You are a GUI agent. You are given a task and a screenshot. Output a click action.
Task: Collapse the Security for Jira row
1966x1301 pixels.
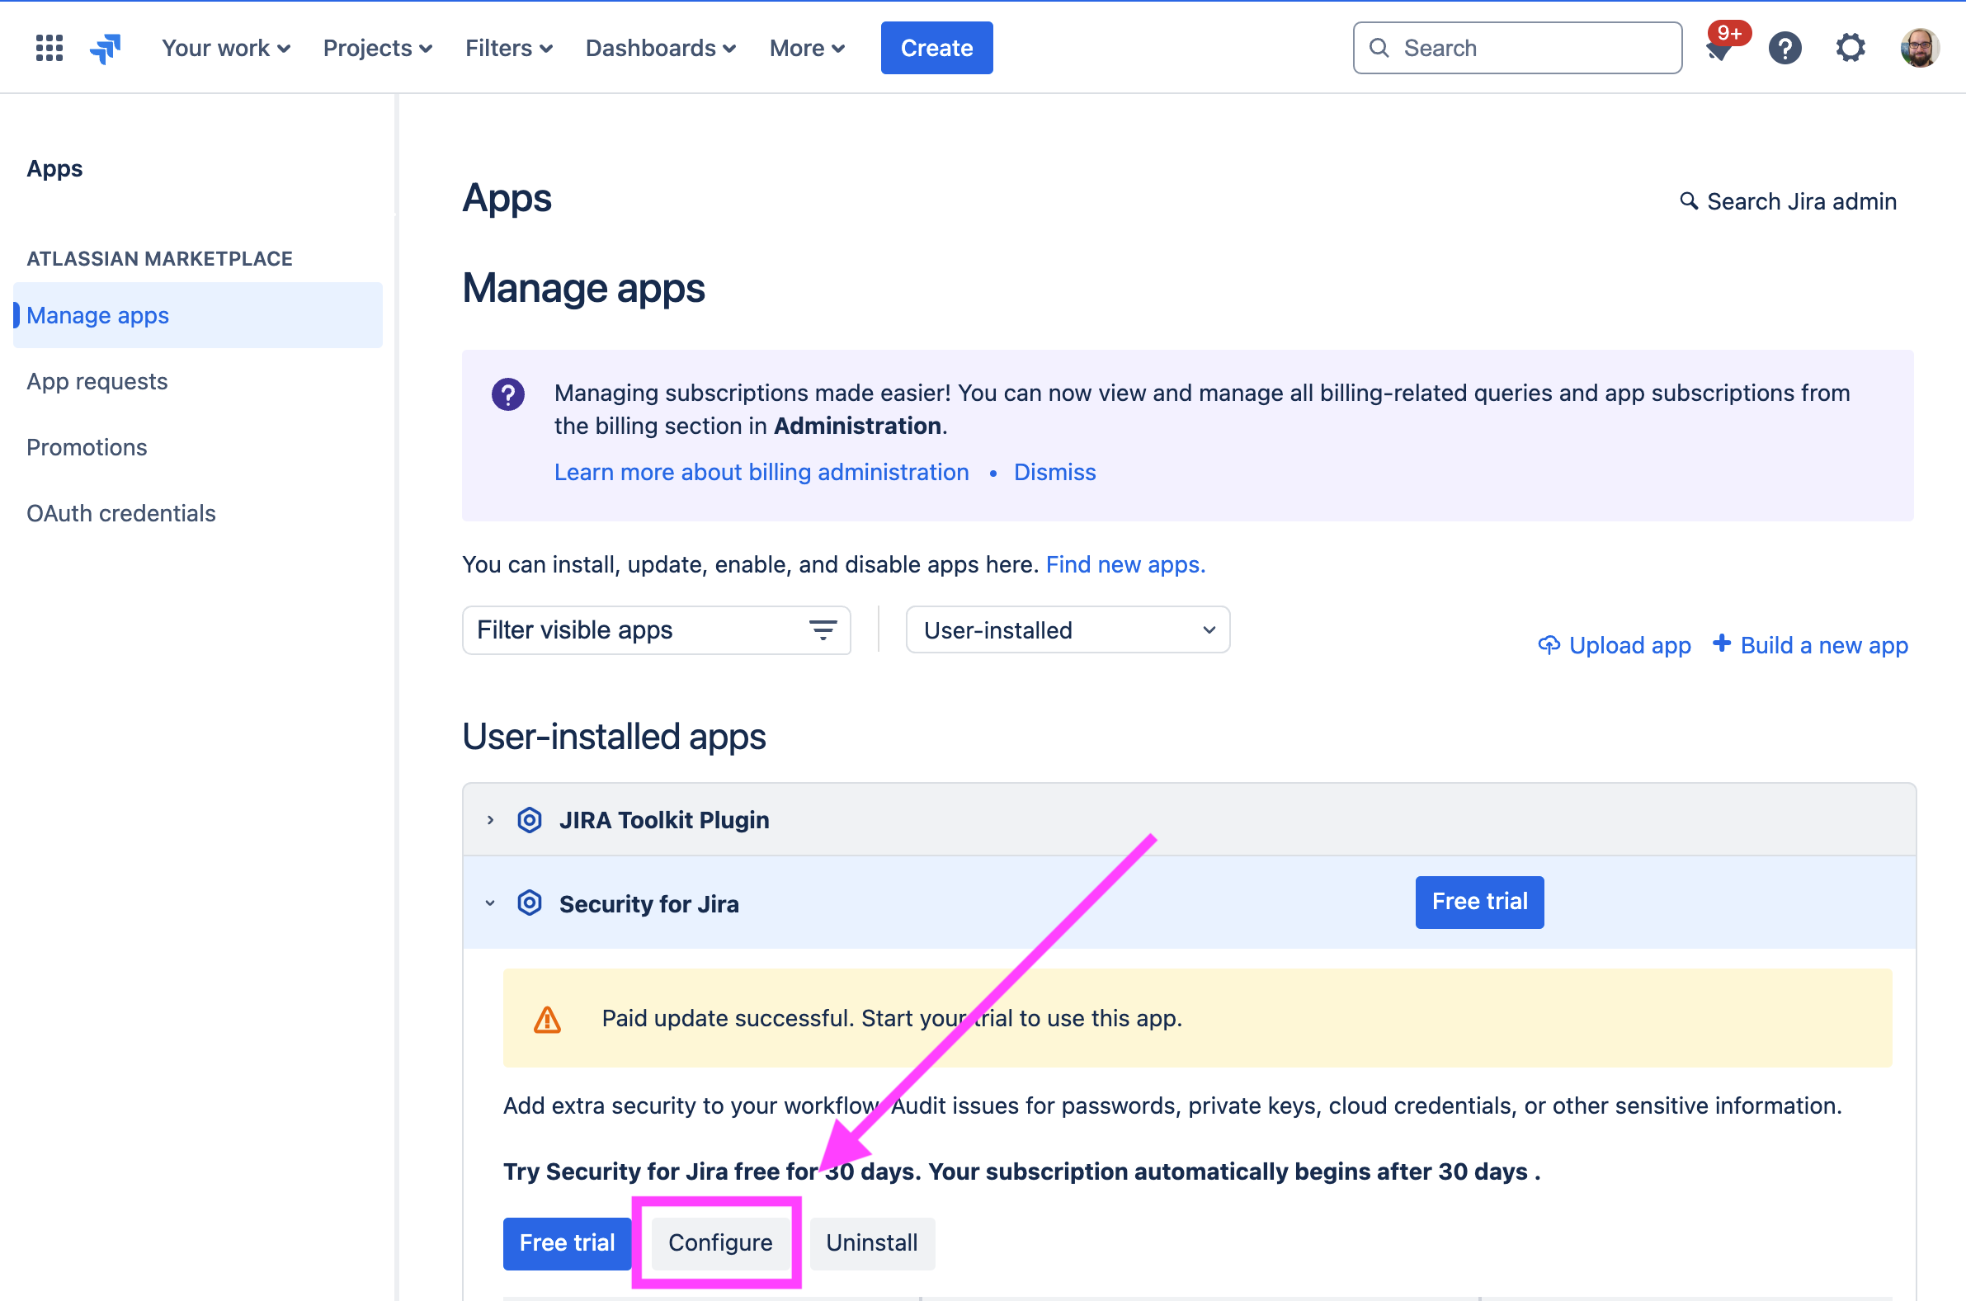pyautogui.click(x=490, y=903)
